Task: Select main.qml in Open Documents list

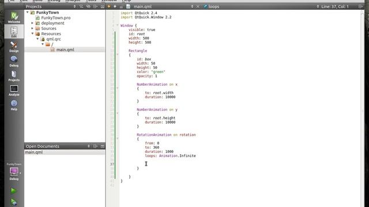Action: click(x=65, y=152)
